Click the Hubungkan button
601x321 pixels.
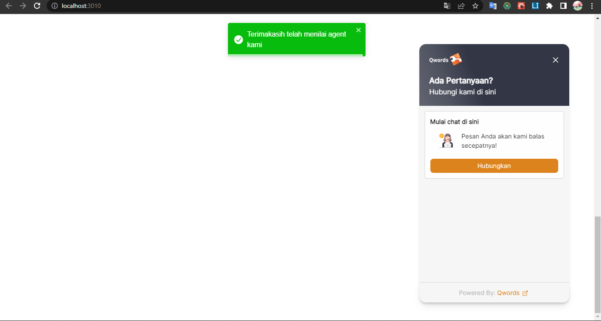click(x=494, y=166)
